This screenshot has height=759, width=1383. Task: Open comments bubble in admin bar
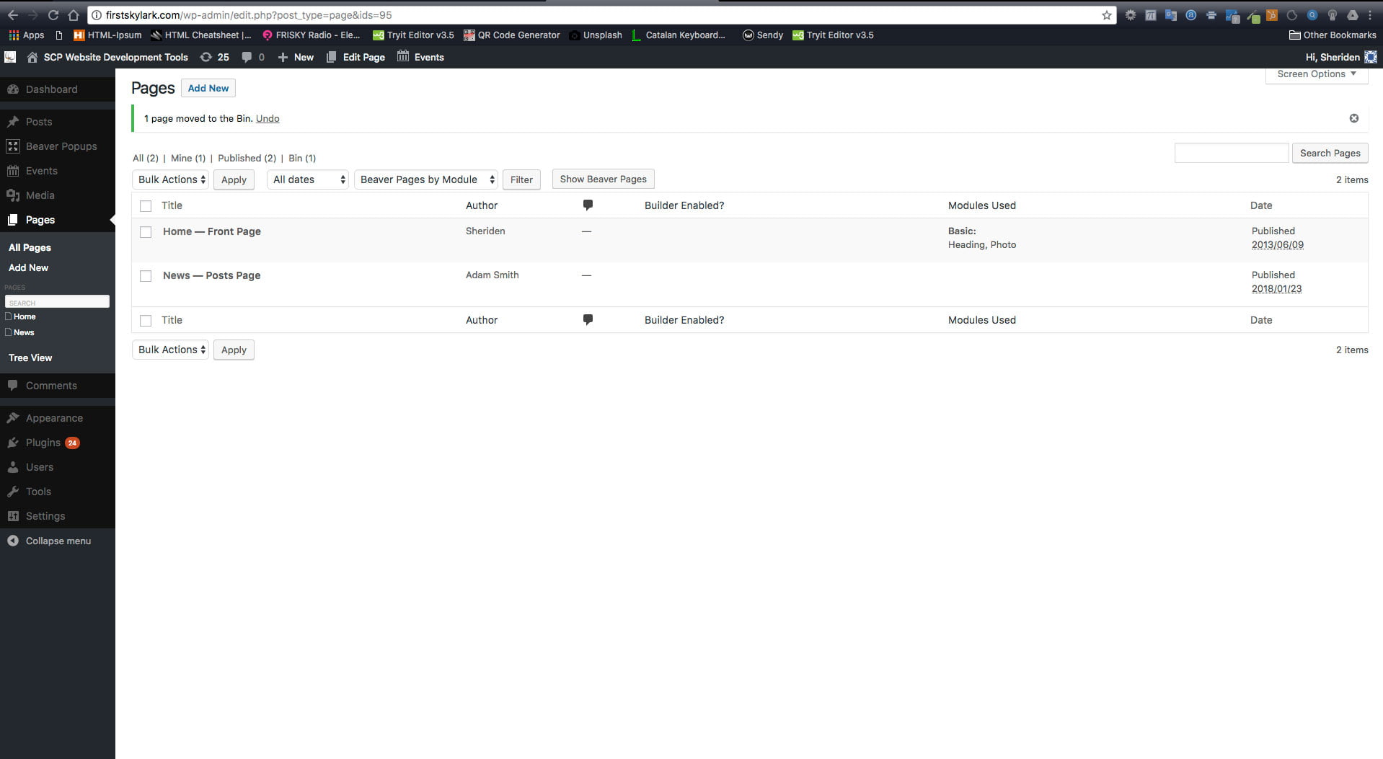(x=253, y=57)
